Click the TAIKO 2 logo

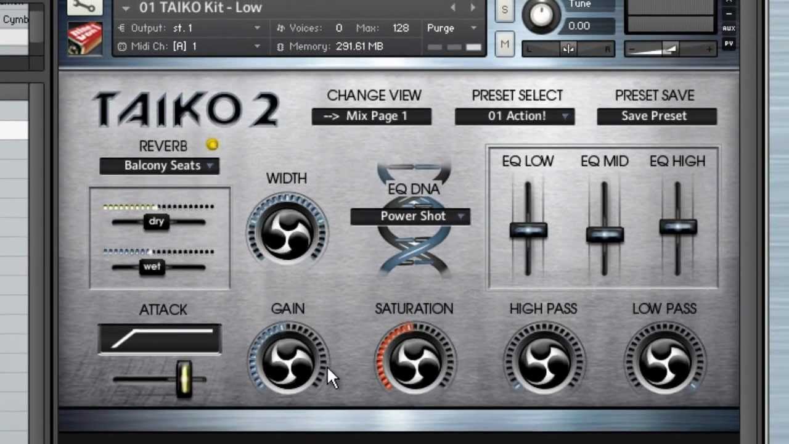click(x=186, y=110)
